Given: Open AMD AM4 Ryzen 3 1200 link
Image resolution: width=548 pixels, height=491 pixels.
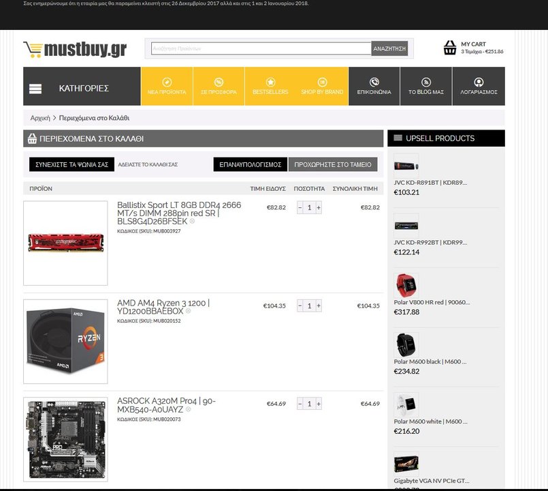Looking at the screenshot, I should click(x=163, y=307).
